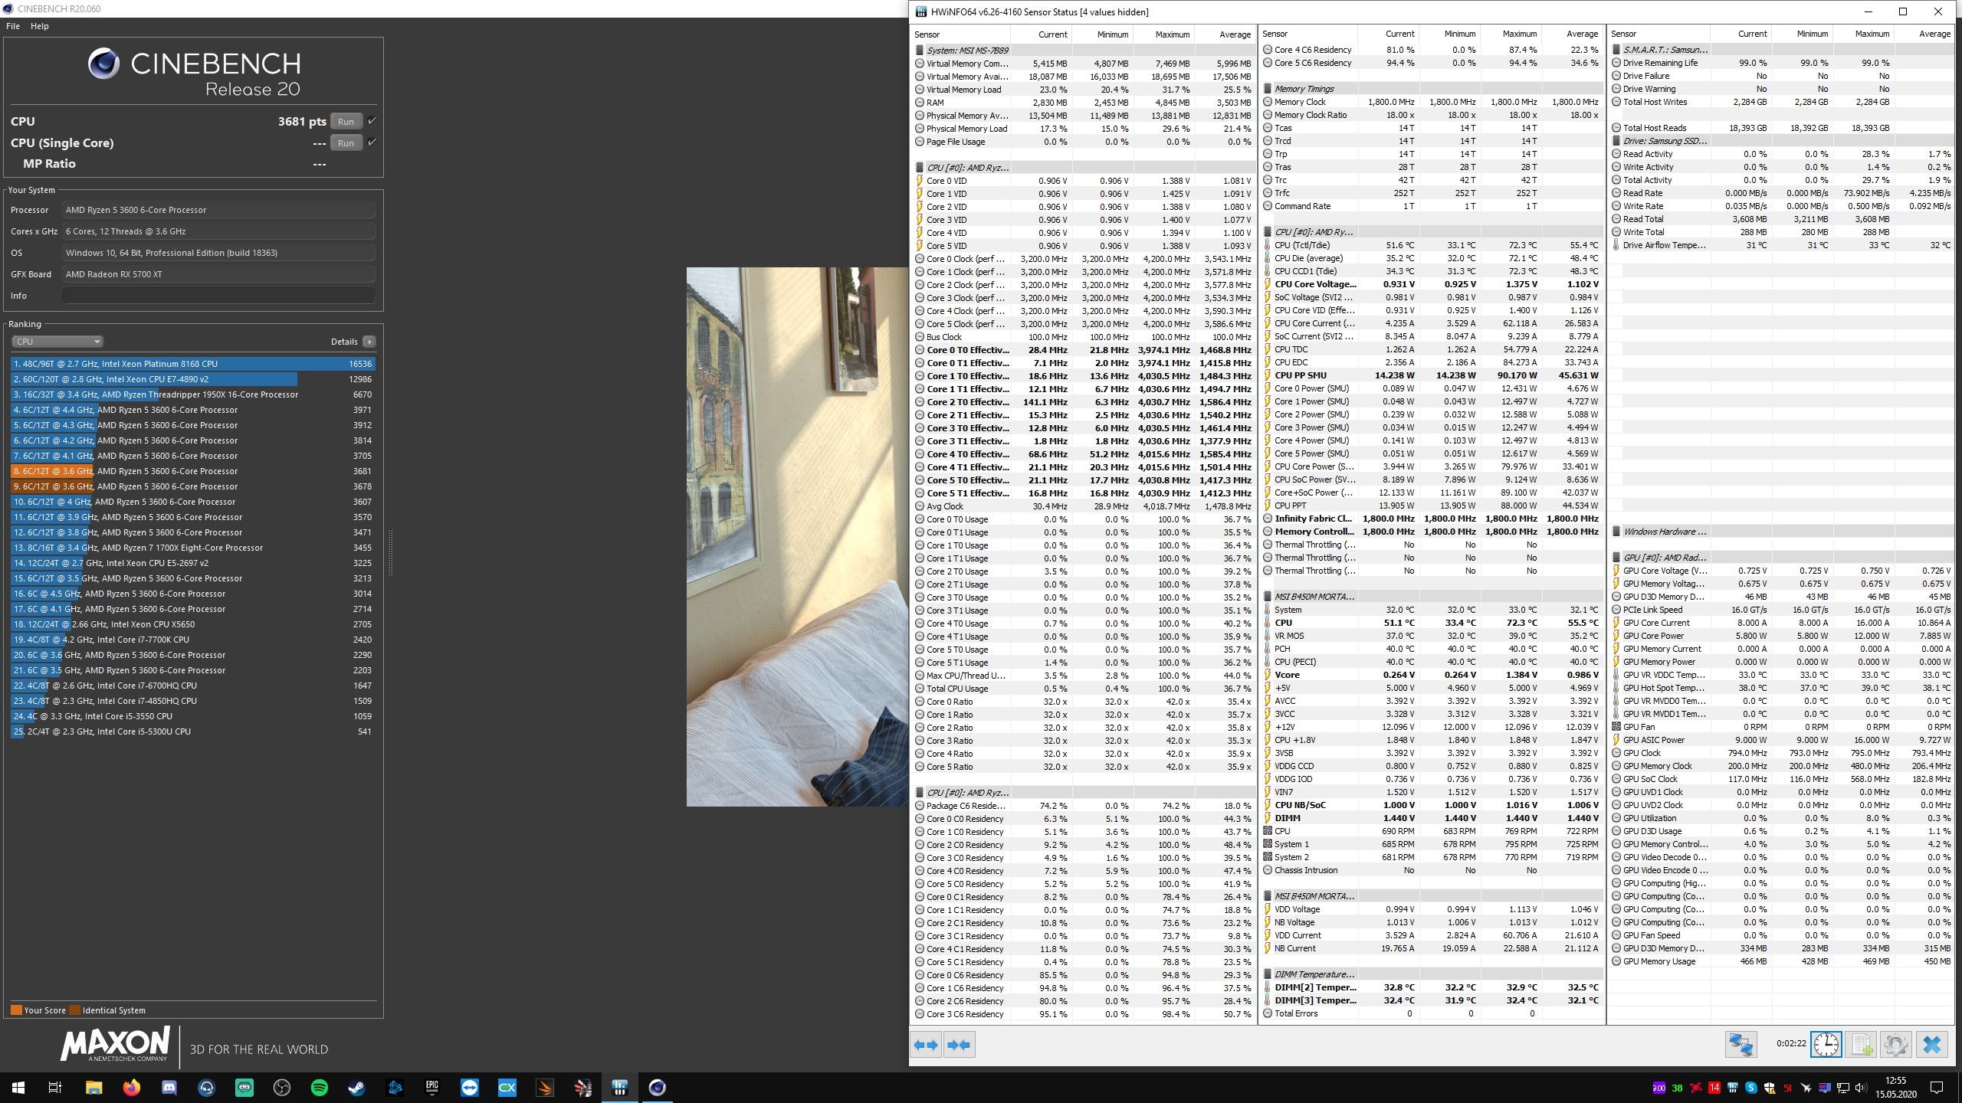Open HWiNFO sensor settings gear
The image size is (1962, 1103).
(x=1895, y=1045)
